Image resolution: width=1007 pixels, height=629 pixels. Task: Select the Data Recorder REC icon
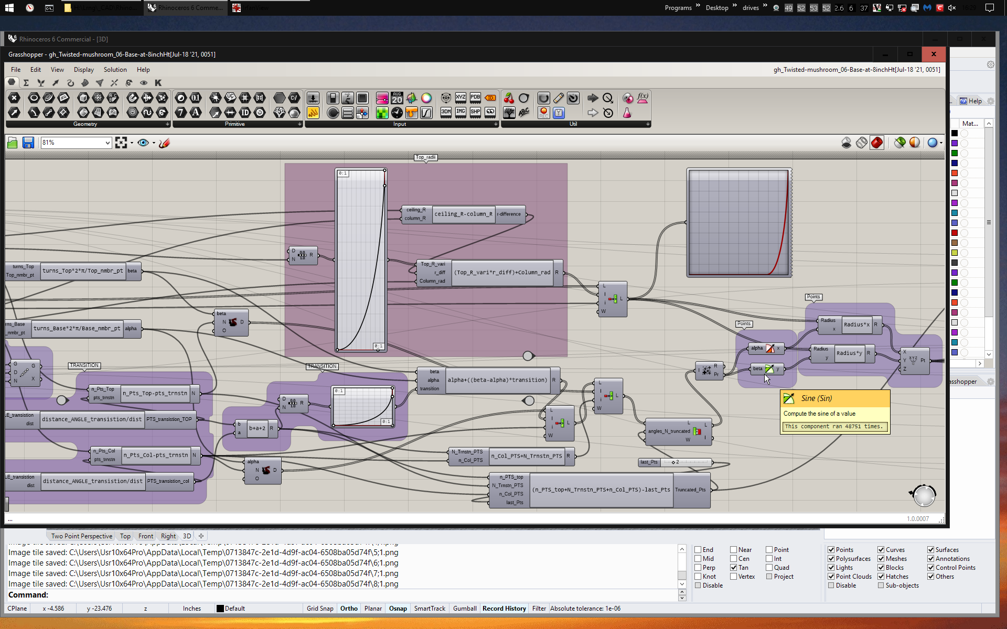(544, 112)
